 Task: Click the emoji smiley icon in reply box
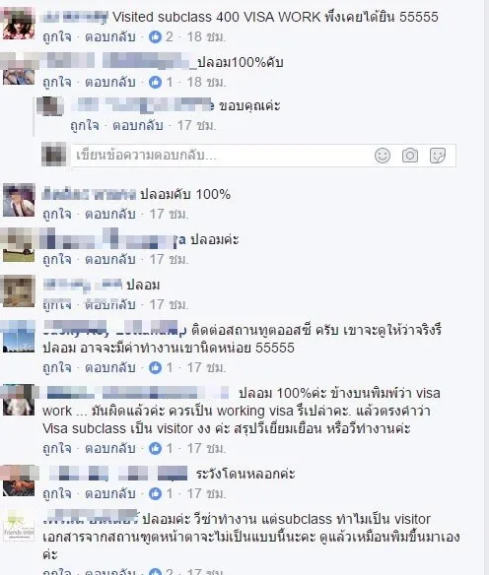click(383, 156)
